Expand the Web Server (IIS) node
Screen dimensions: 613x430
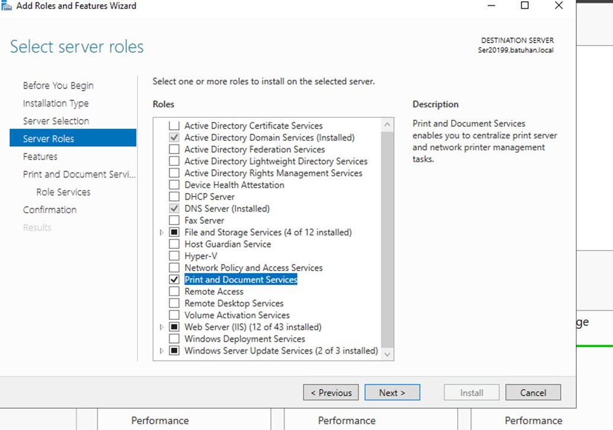(161, 327)
